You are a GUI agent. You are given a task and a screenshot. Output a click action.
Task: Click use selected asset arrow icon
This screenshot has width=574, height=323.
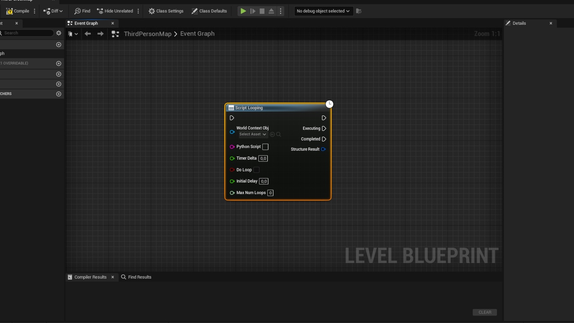272,134
